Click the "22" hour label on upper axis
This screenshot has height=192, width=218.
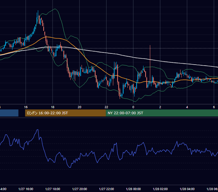coord(106,107)
